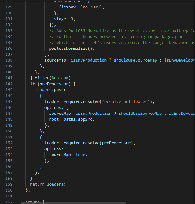Click the sourceMap key on line 154
The height and width of the screenshot is (204, 195).
pyautogui.click(x=60, y=155)
